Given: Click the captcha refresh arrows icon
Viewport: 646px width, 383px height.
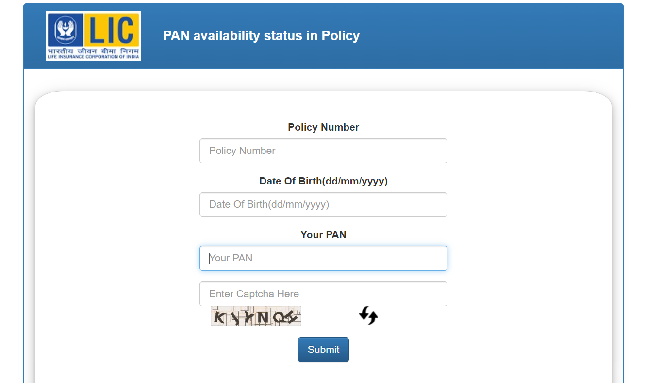Looking at the screenshot, I should [x=368, y=316].
